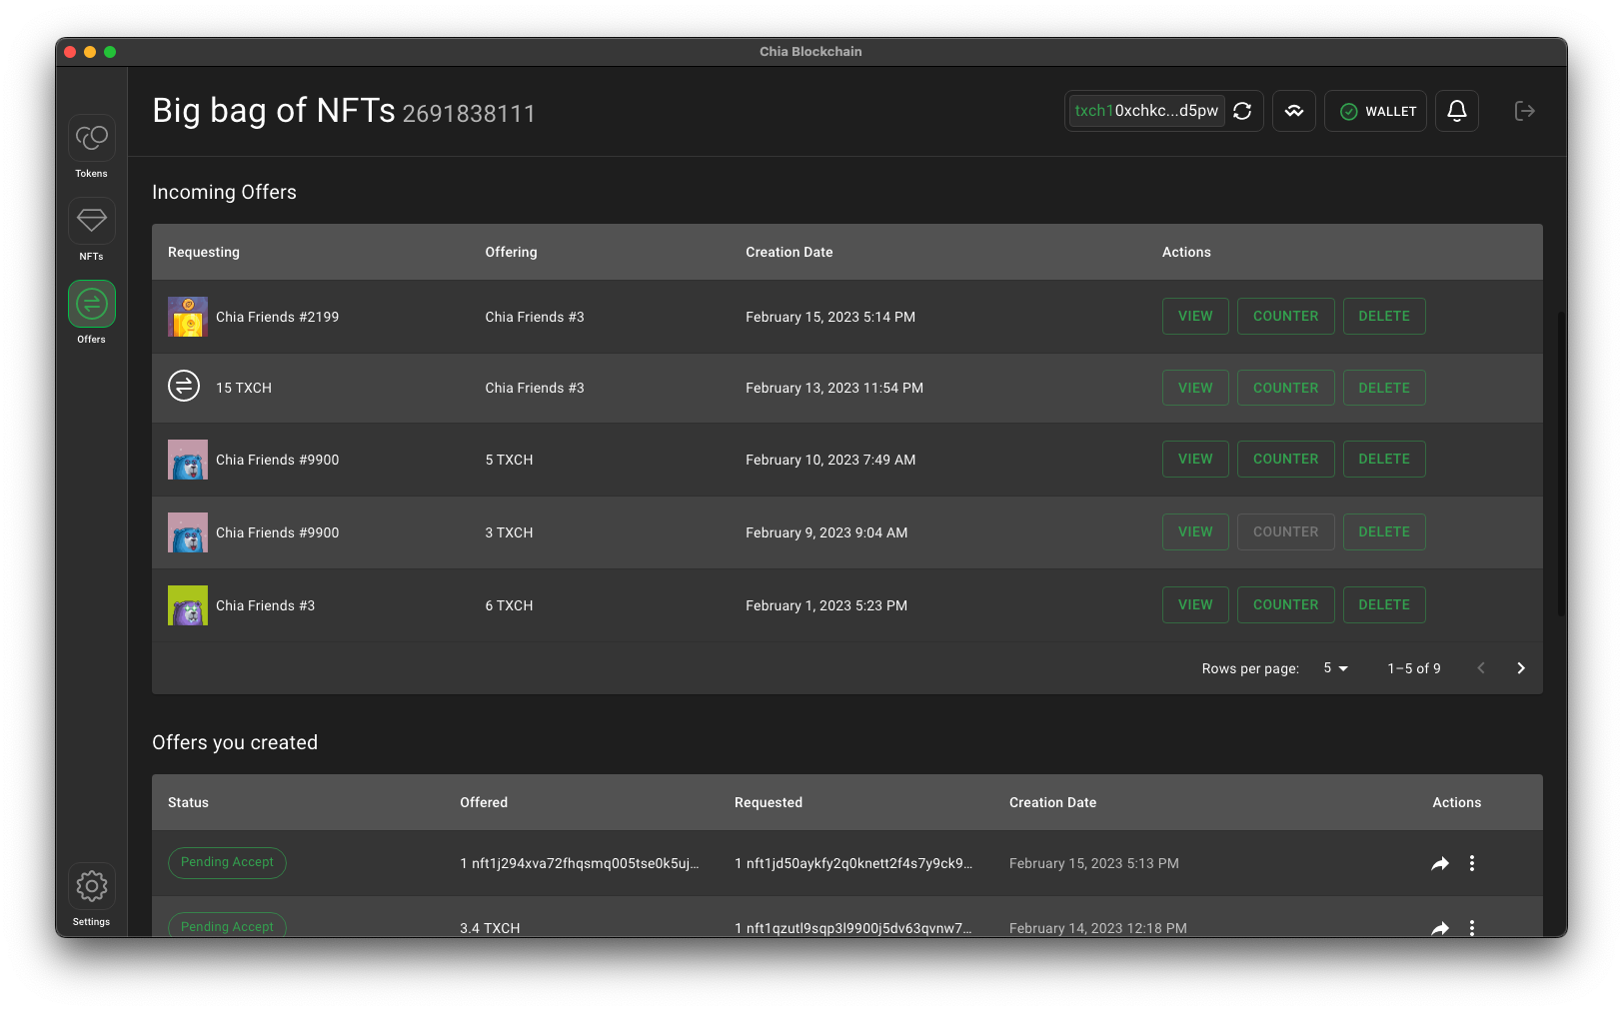Screen dimensions: 1623x1011
Task: Open the Tokens sidebar section
Action: (x=92, y=138)
